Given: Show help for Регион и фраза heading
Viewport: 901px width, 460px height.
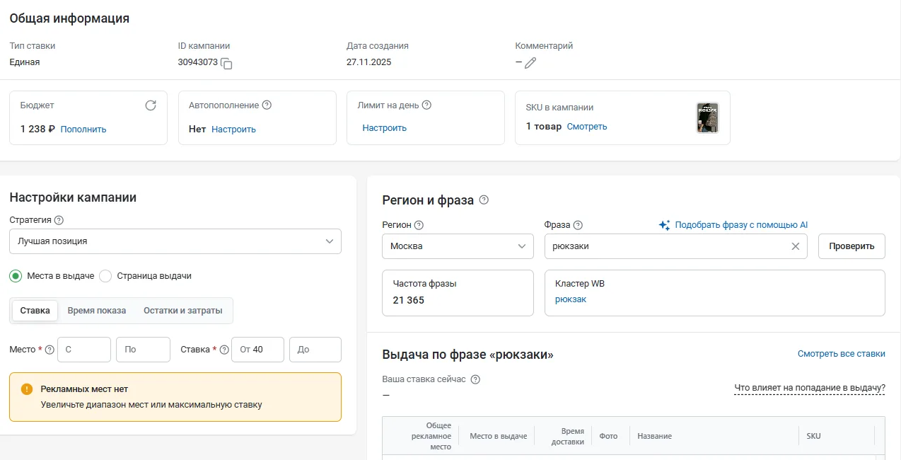Looking at the screenshot, I should coord(484,200).
